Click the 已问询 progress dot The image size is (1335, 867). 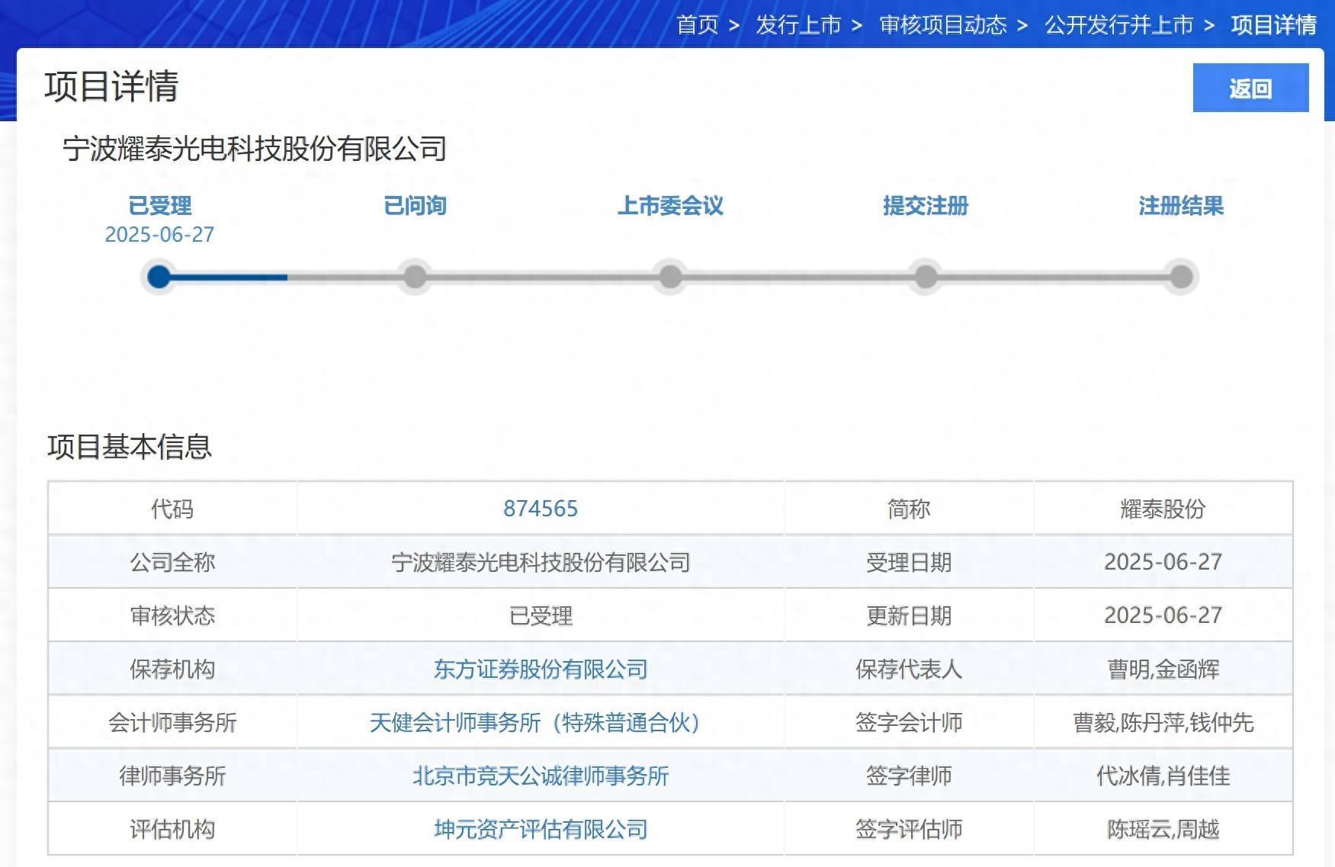click(415, 276)
